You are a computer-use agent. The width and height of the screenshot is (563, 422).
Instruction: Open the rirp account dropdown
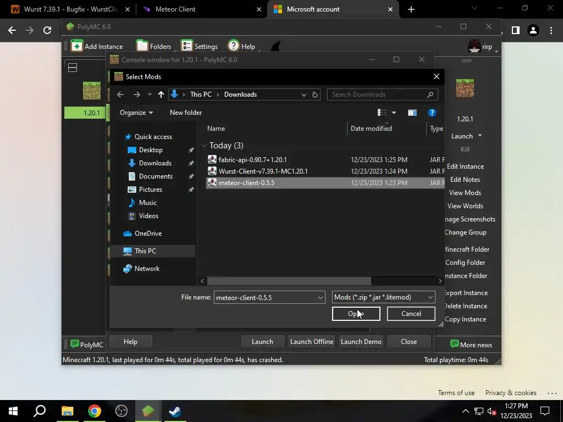coord(483,47)
